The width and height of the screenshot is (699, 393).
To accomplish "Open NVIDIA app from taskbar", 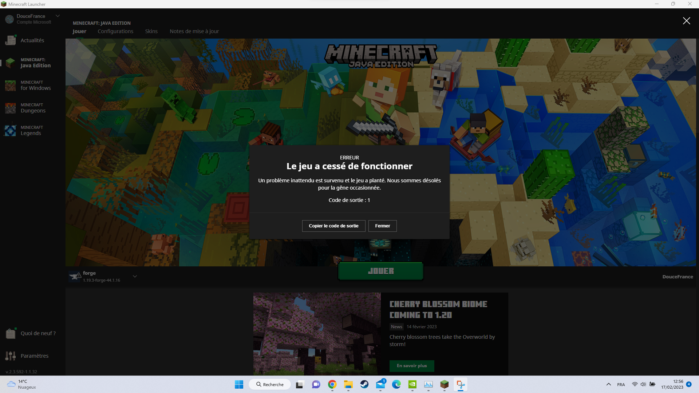I will [x=412, y=385].
